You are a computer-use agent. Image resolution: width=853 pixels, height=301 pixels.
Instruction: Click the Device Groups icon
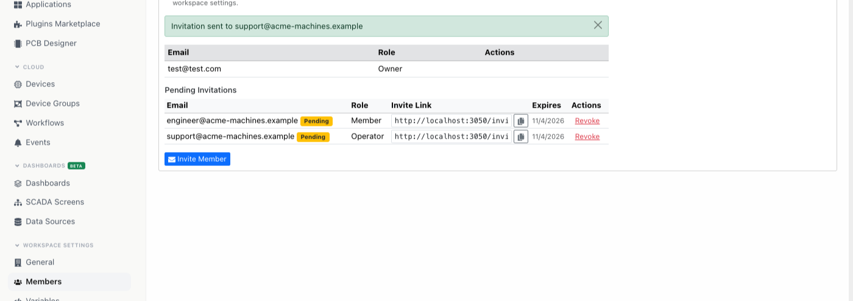pos(18,104)
